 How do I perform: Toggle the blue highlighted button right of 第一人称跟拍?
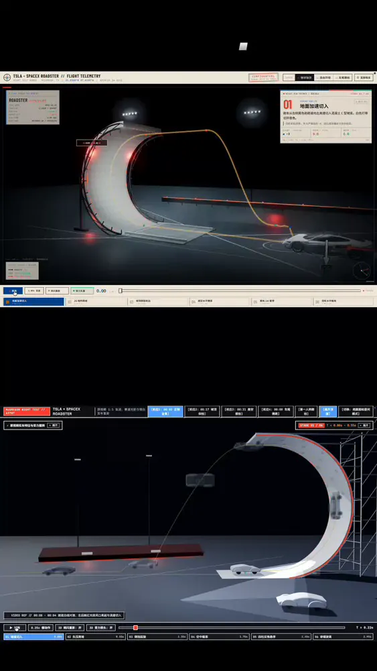click(328, 412)
